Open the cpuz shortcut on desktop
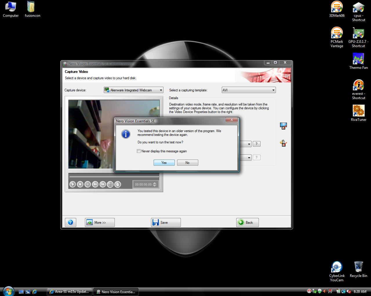Image resolution: width=371 pixels, height=296 pixels. tap(359, 12)
